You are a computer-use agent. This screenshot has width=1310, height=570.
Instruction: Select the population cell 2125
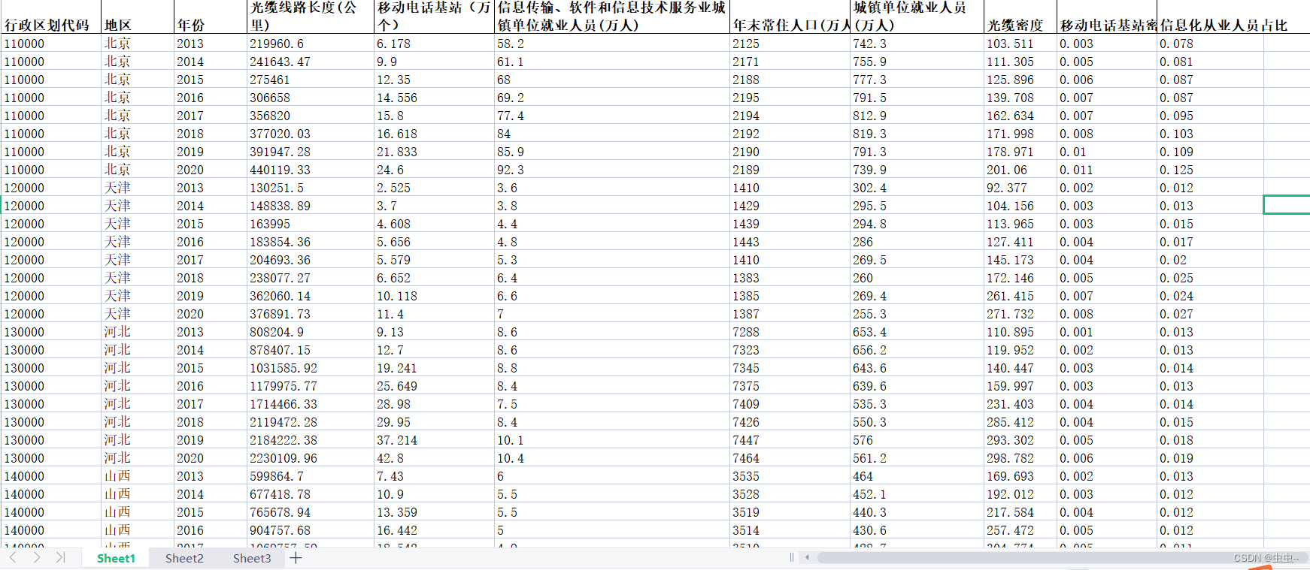pos(790,44)
